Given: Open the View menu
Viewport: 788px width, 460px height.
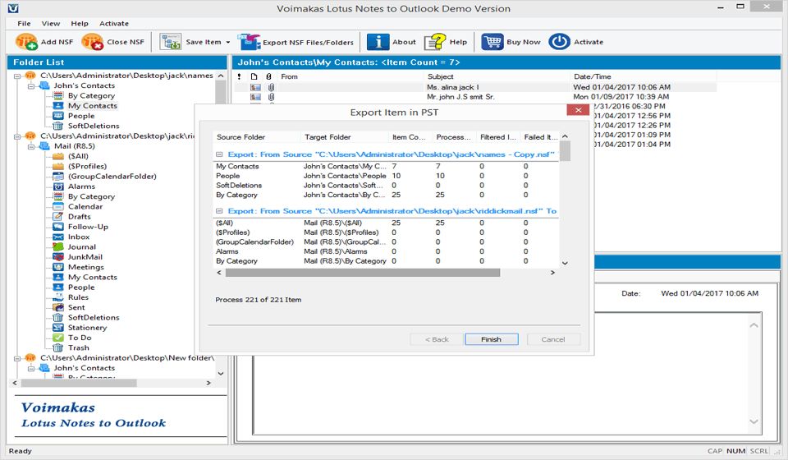Looking at the screenshot, I should [51, 23].
